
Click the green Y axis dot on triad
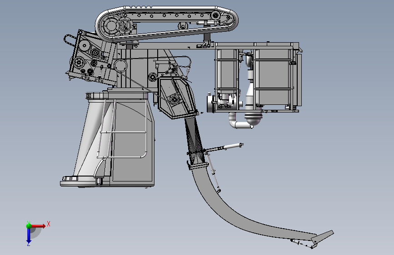pos(29,226)
